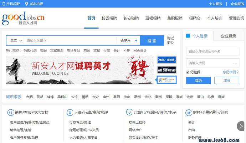Click the icon beside 财务/金融/银行/保险
Screen dimensions: 246x143
coord(189,113)
